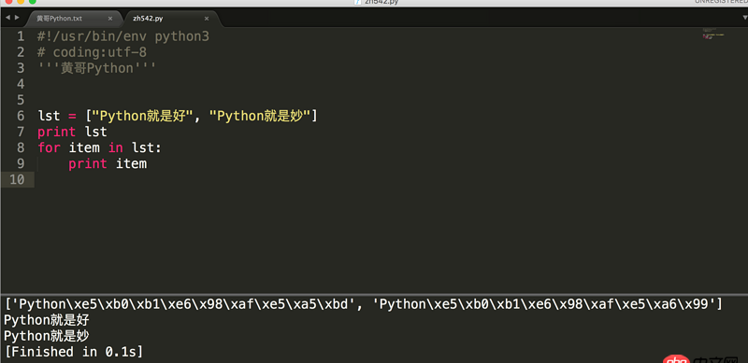This screenshot has height=363, width=748.
Task: Click line number 1 in gutter
Action: (x=20, y=36)
